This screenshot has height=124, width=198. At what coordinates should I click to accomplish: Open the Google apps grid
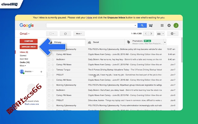point(162,25)
